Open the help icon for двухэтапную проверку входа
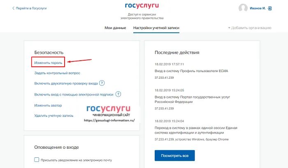The height and width of the screenshot is (168, 288). coord(102,83)
